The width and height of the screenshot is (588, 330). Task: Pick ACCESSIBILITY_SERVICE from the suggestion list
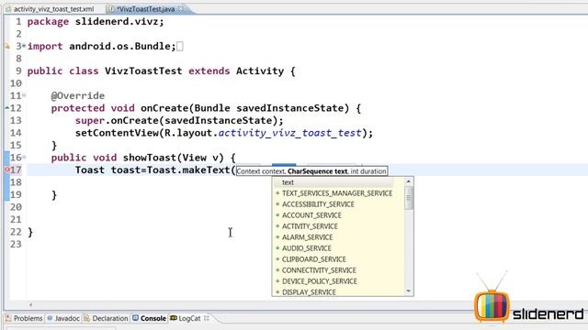(x=318, y=204)
